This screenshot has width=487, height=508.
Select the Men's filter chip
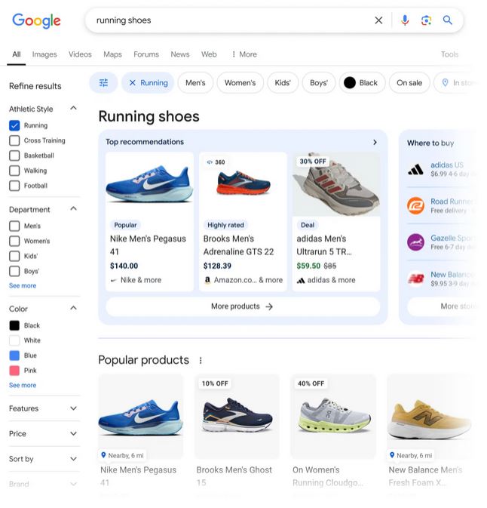pos(195,83)
